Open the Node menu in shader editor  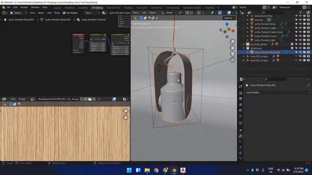57,13
